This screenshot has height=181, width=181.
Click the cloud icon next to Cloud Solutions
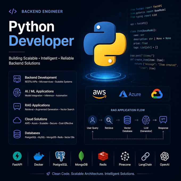[17, 120]
